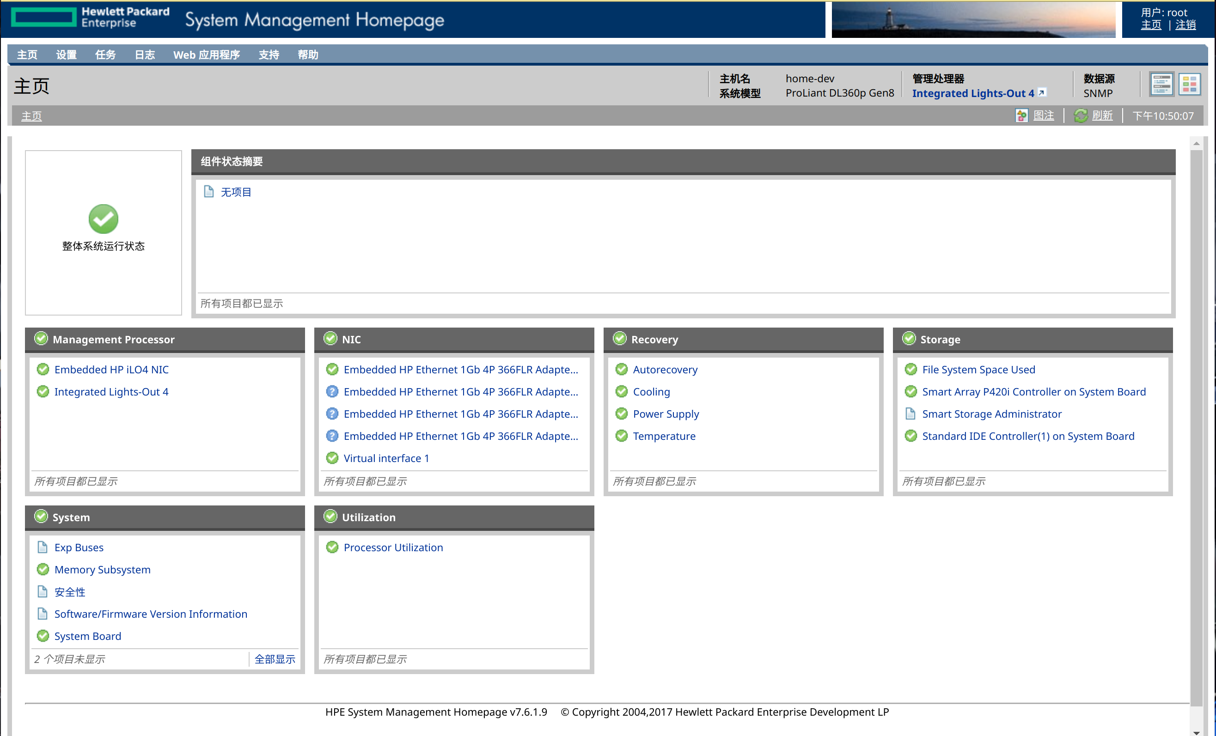Image resolution: width=1216 pixels, height=736 pixels.
Task: Click the document icon beside Exp Buses
Action: point(43,547)
